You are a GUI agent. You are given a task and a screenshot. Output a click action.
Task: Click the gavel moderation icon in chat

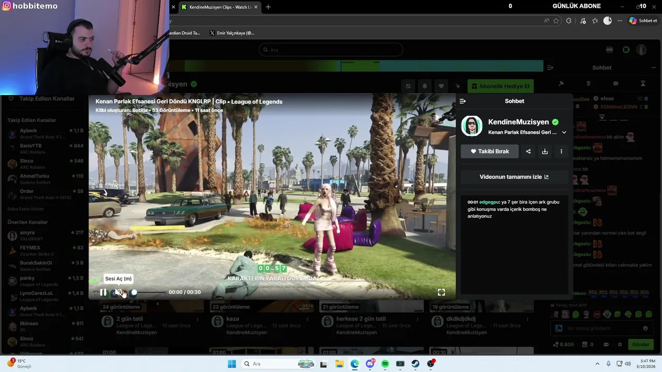561,84
